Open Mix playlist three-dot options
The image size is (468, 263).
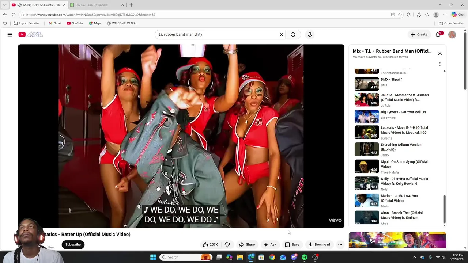(x=440, y=64)
